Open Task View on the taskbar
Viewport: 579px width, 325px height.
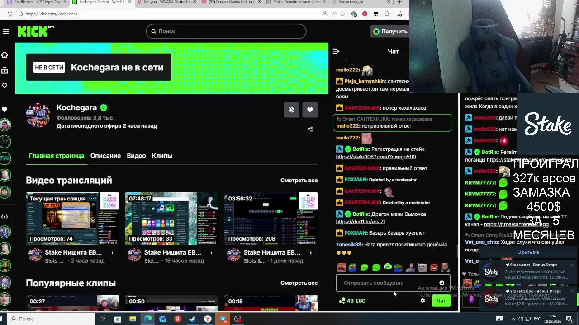(102, 319)
